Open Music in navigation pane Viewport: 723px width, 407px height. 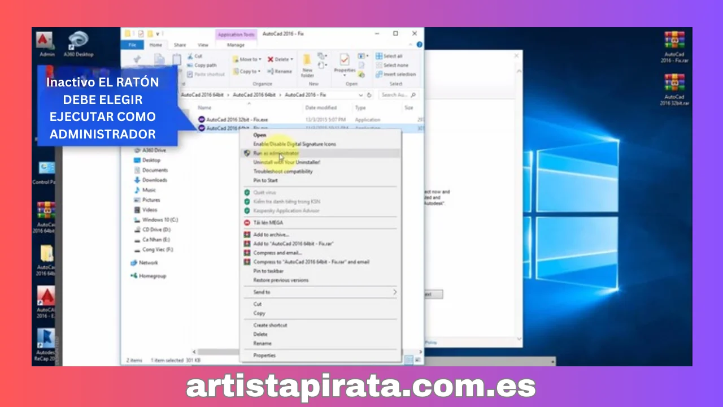145,190
